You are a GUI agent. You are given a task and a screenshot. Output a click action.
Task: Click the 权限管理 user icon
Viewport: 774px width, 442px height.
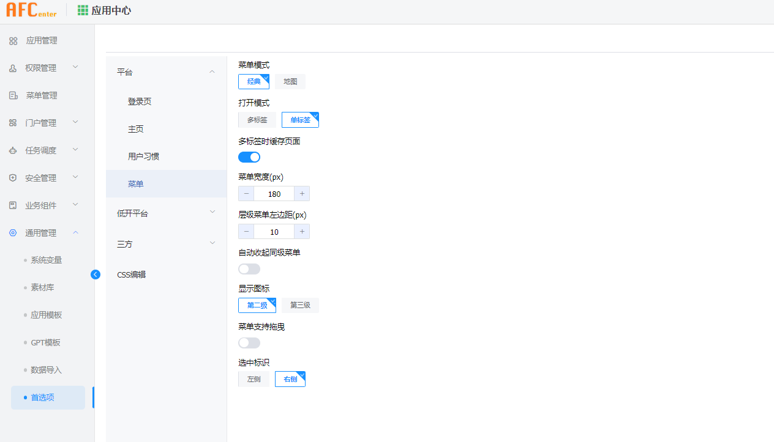pyautogui.click(x=13, y=68)
